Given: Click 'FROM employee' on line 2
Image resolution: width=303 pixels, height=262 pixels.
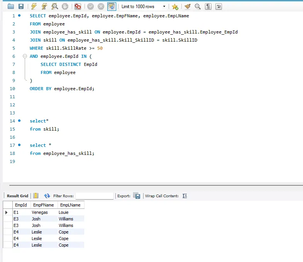Looking at the screenshot, I should pyautogui.click(x=47, y=24).
